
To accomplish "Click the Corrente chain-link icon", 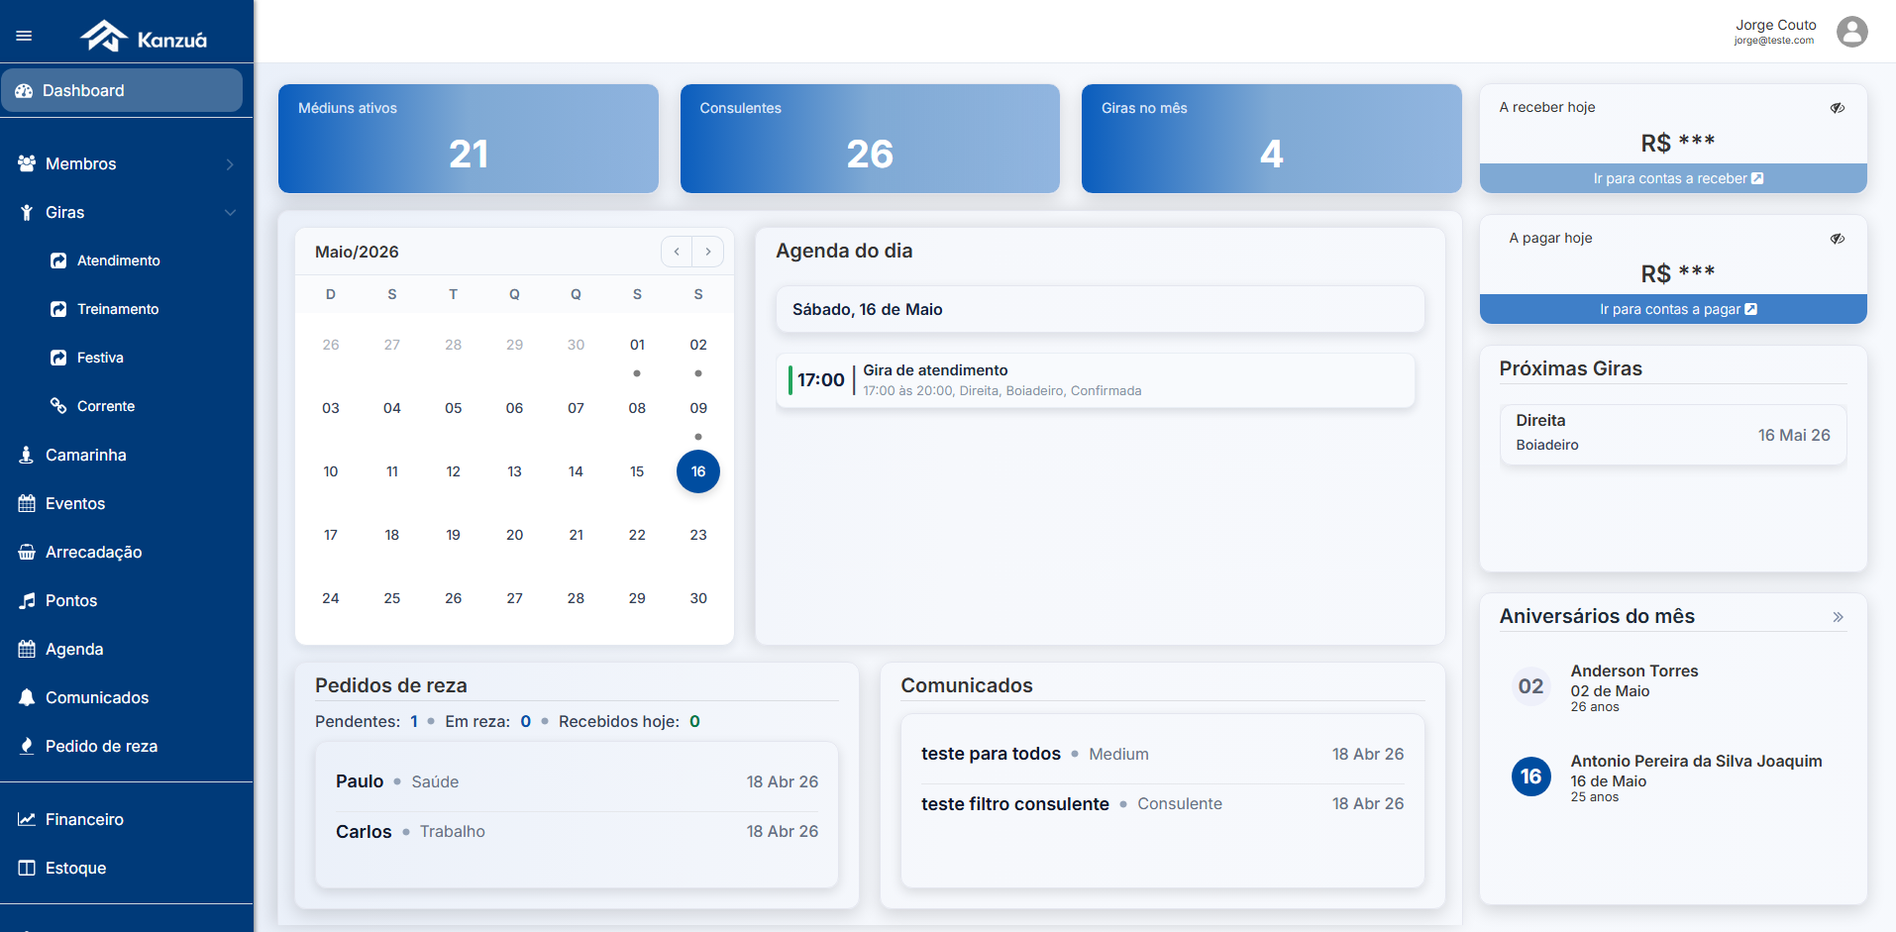I will click(x=58, y=406).
